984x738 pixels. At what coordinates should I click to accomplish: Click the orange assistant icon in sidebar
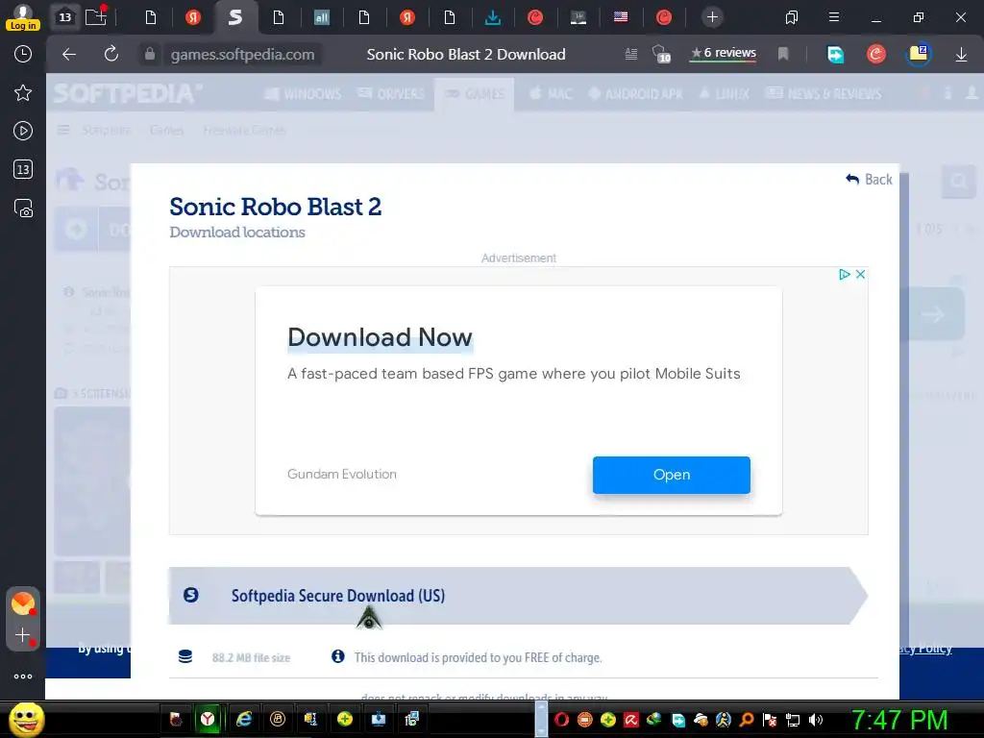pos(23,603)
